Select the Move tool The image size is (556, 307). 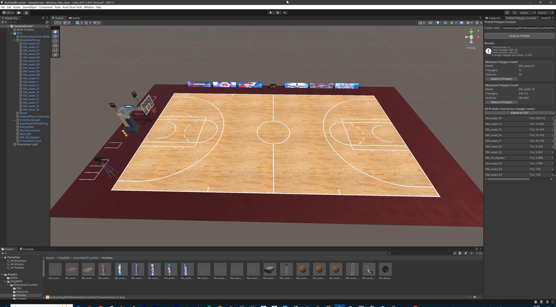(55, 36)
